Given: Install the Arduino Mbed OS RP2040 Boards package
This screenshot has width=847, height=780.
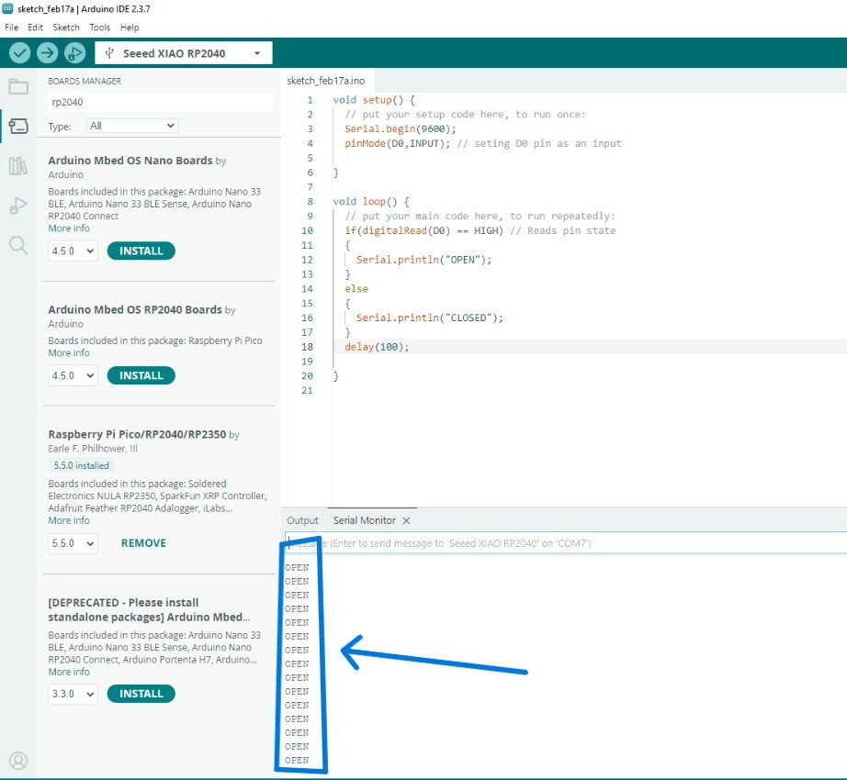Looking at the screenshot, I should pyautogui.click(x=140, y=374).
